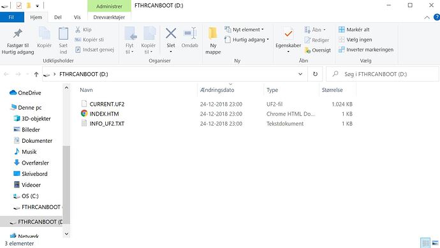Click Inverter markeringen
The image size is (440, 248).
(x=366, y=50)
